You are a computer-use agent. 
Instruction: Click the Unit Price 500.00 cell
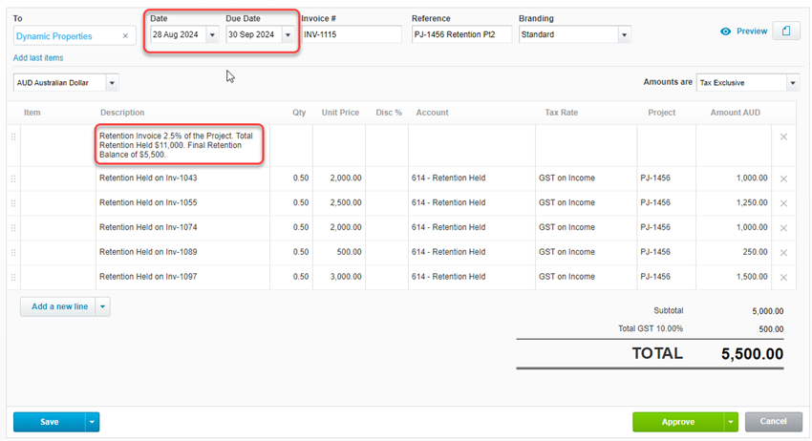[339, 252]
